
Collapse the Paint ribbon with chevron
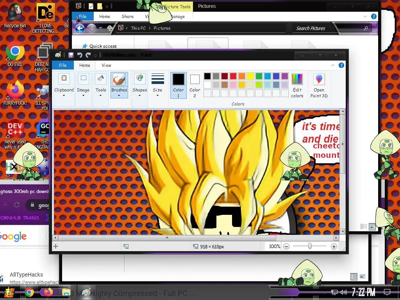[x=333, y=65]
